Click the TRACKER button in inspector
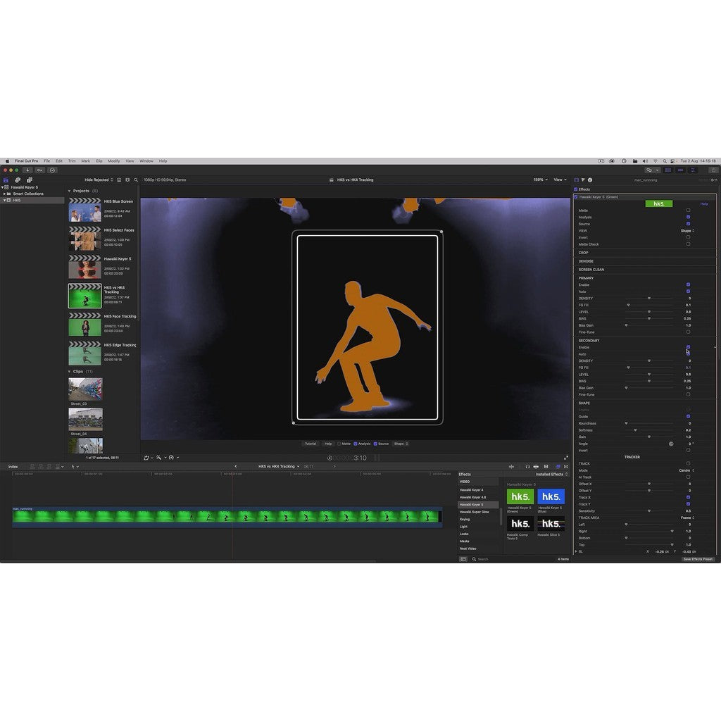Screen dimensions: 721x721 click(x=632, y=457)
